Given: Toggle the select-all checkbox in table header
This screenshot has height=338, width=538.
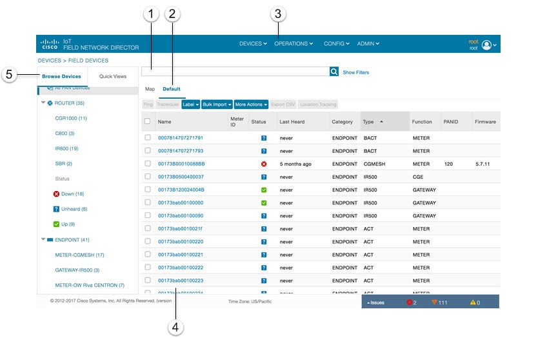Looking at the screenshot, I should (148, 121).
